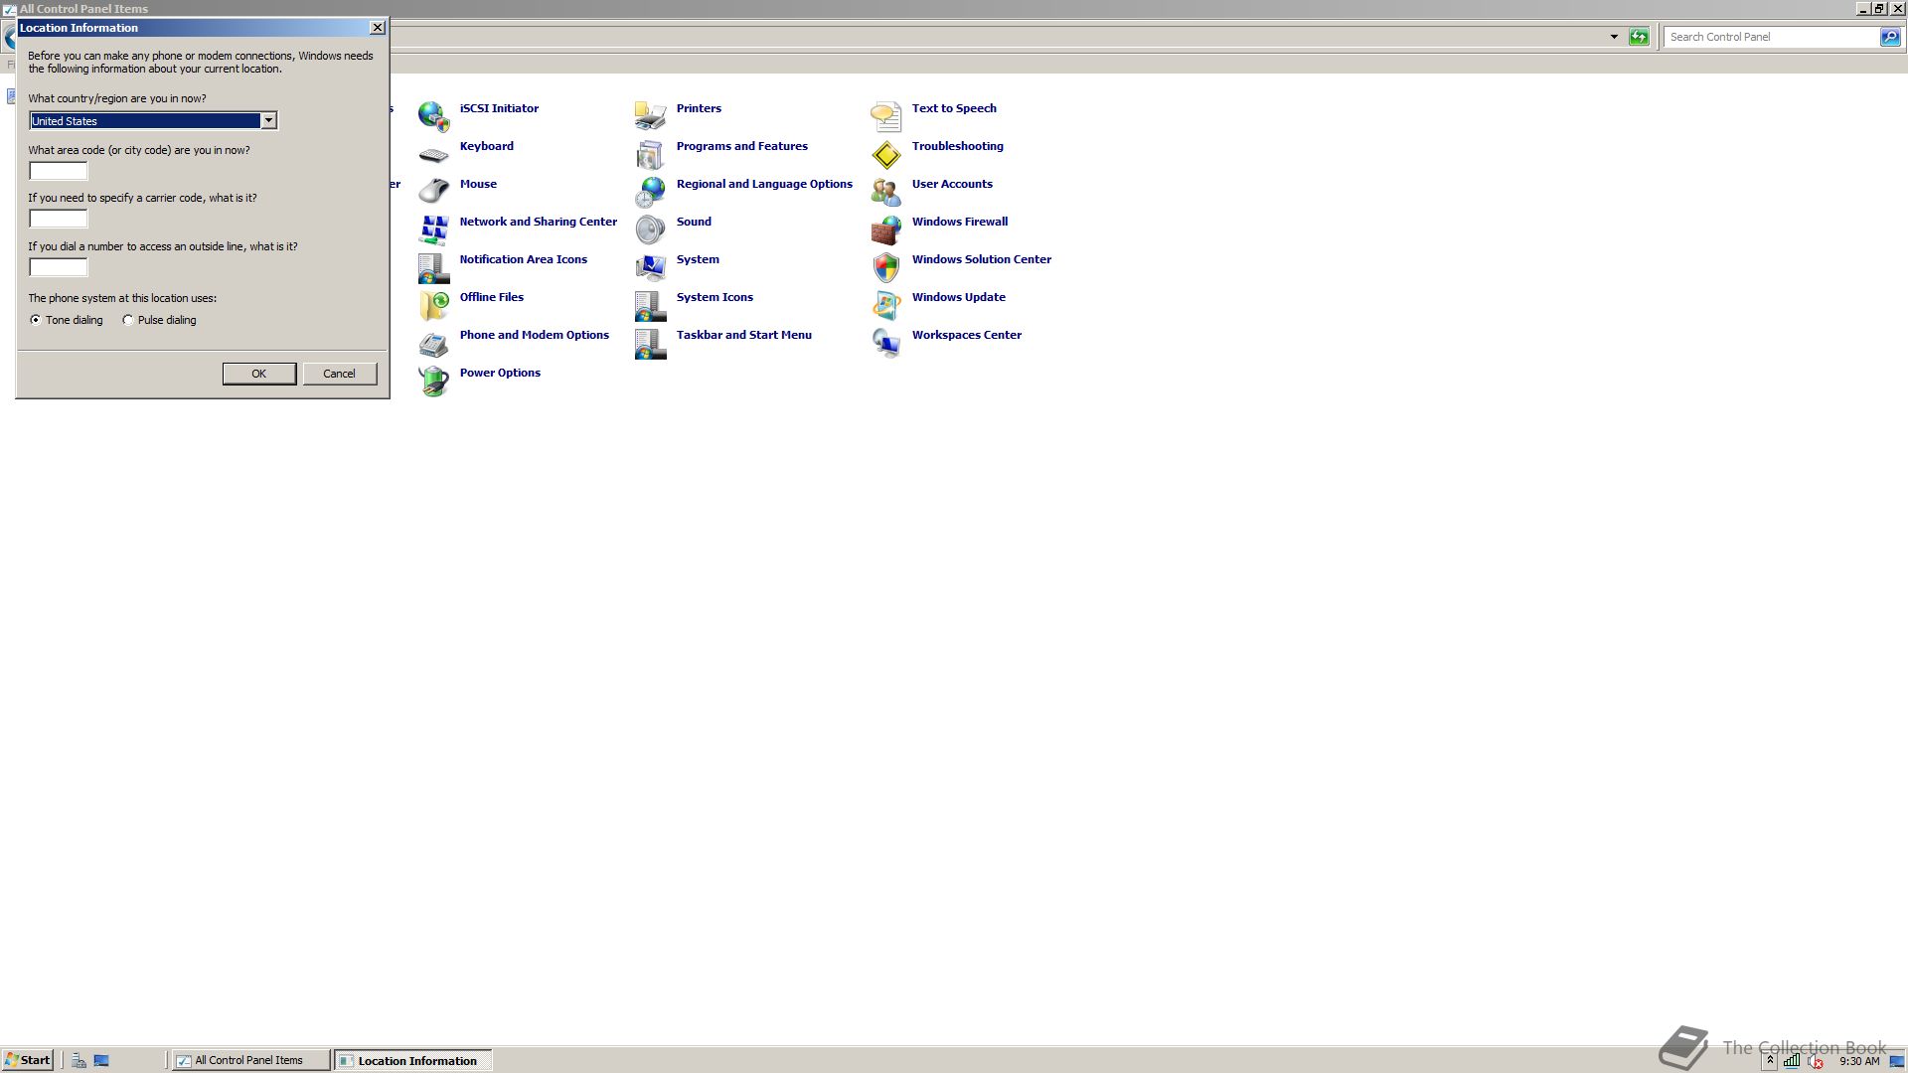Switch to All Control Panel Items taskbar button
Image resolution: width=1908 pixels, height=1073 pixels.
250,1060
